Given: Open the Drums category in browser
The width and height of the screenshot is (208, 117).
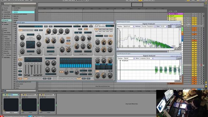Looking at the screenshot, I should pyautogui.click(x=6, y=10).
